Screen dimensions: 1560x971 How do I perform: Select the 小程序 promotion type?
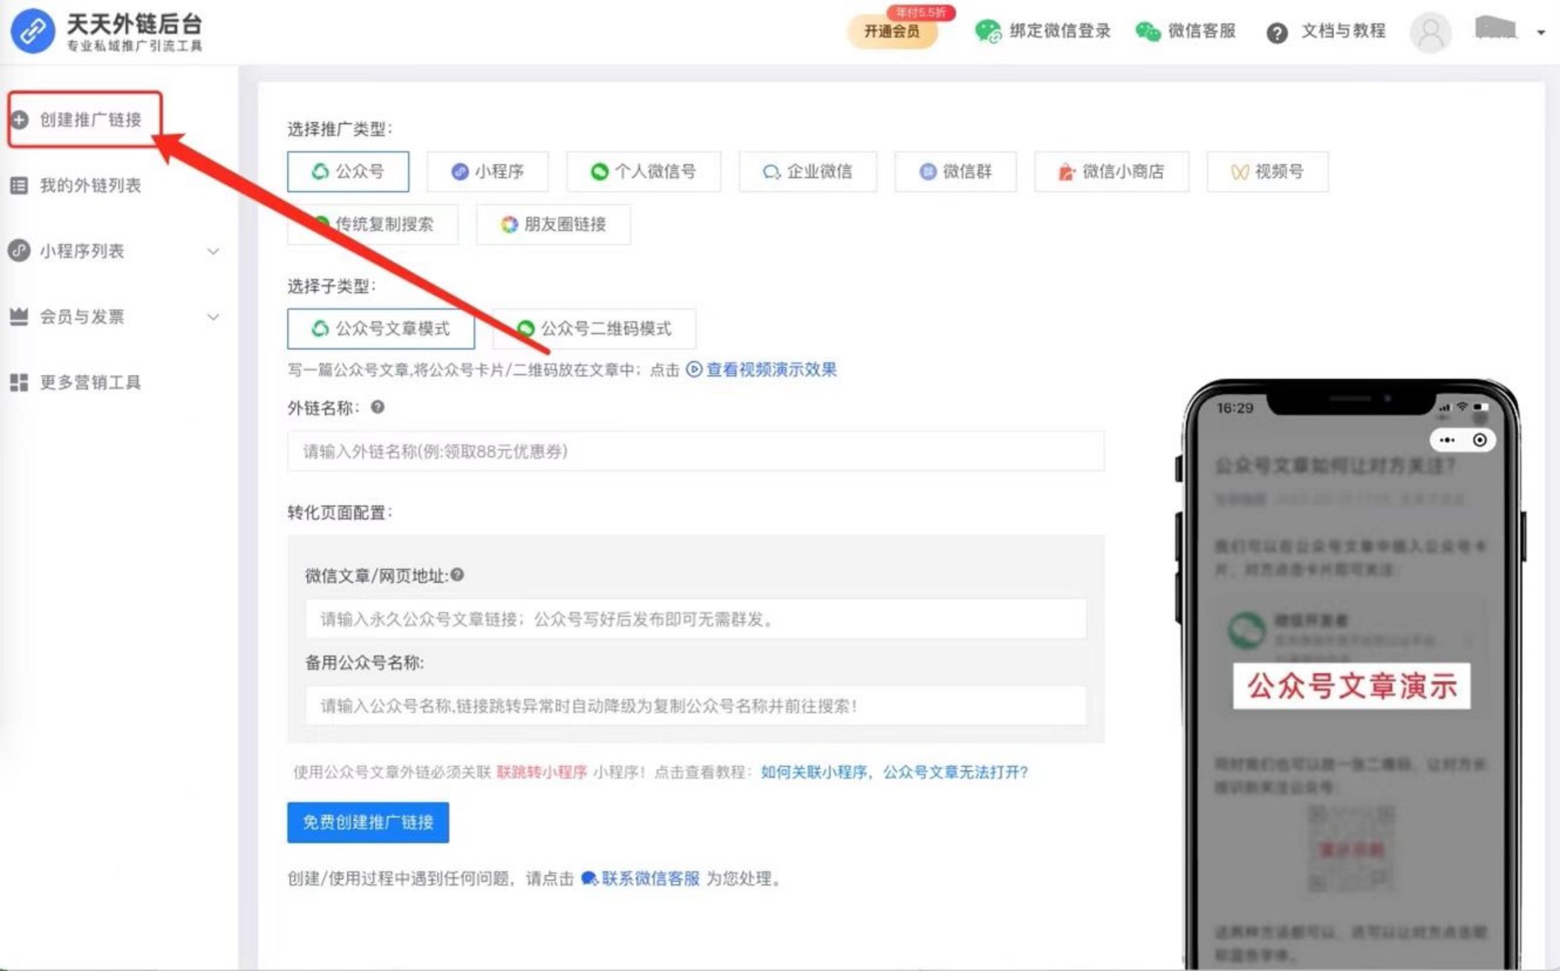(x=487, y=171)
